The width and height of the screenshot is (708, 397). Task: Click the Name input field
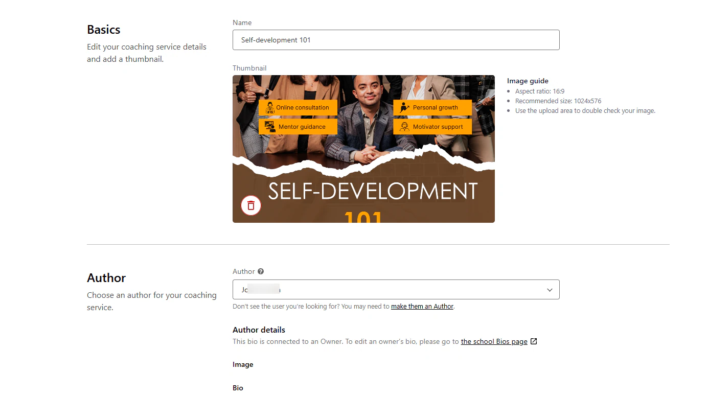point(396,40)
